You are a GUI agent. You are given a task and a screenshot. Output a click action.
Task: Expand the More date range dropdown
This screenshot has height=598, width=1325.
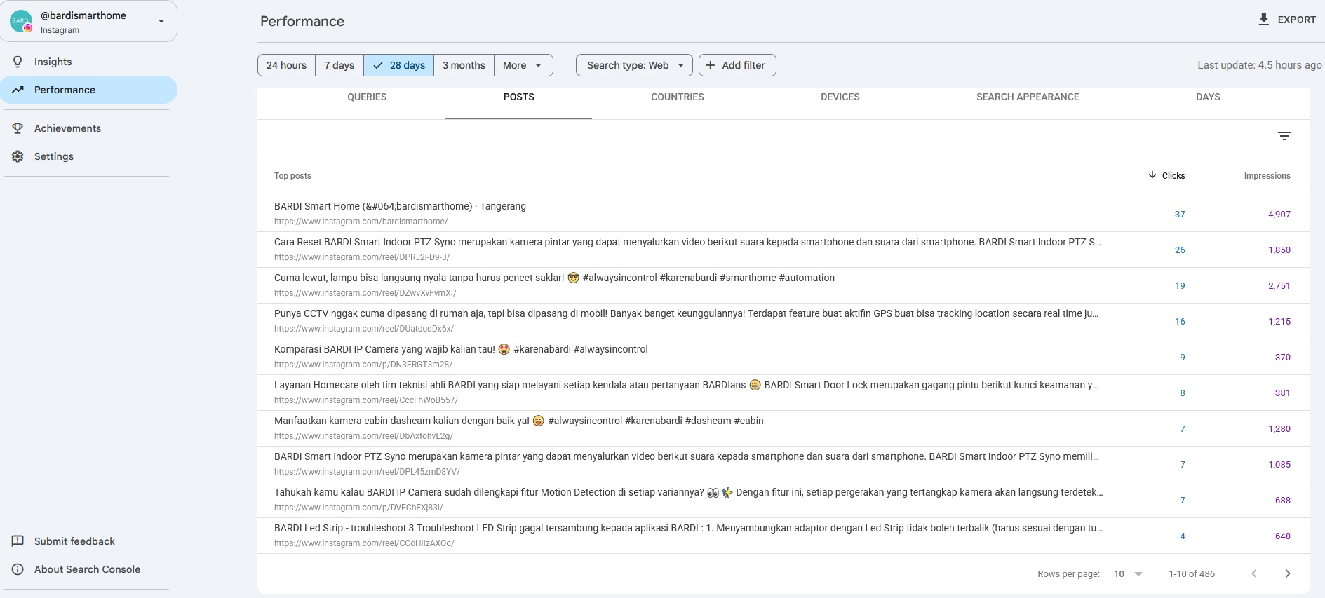[x=523, y=65]
